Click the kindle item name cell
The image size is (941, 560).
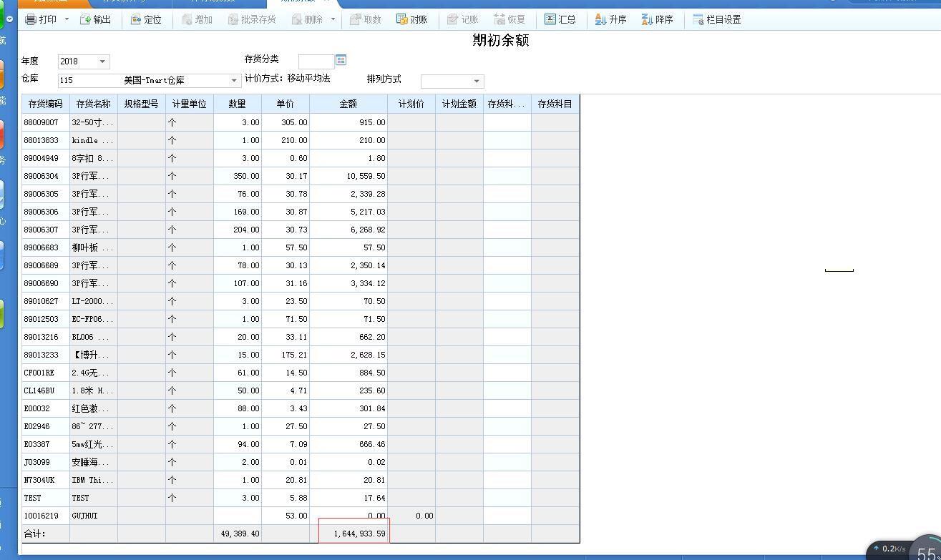point(94,140)
